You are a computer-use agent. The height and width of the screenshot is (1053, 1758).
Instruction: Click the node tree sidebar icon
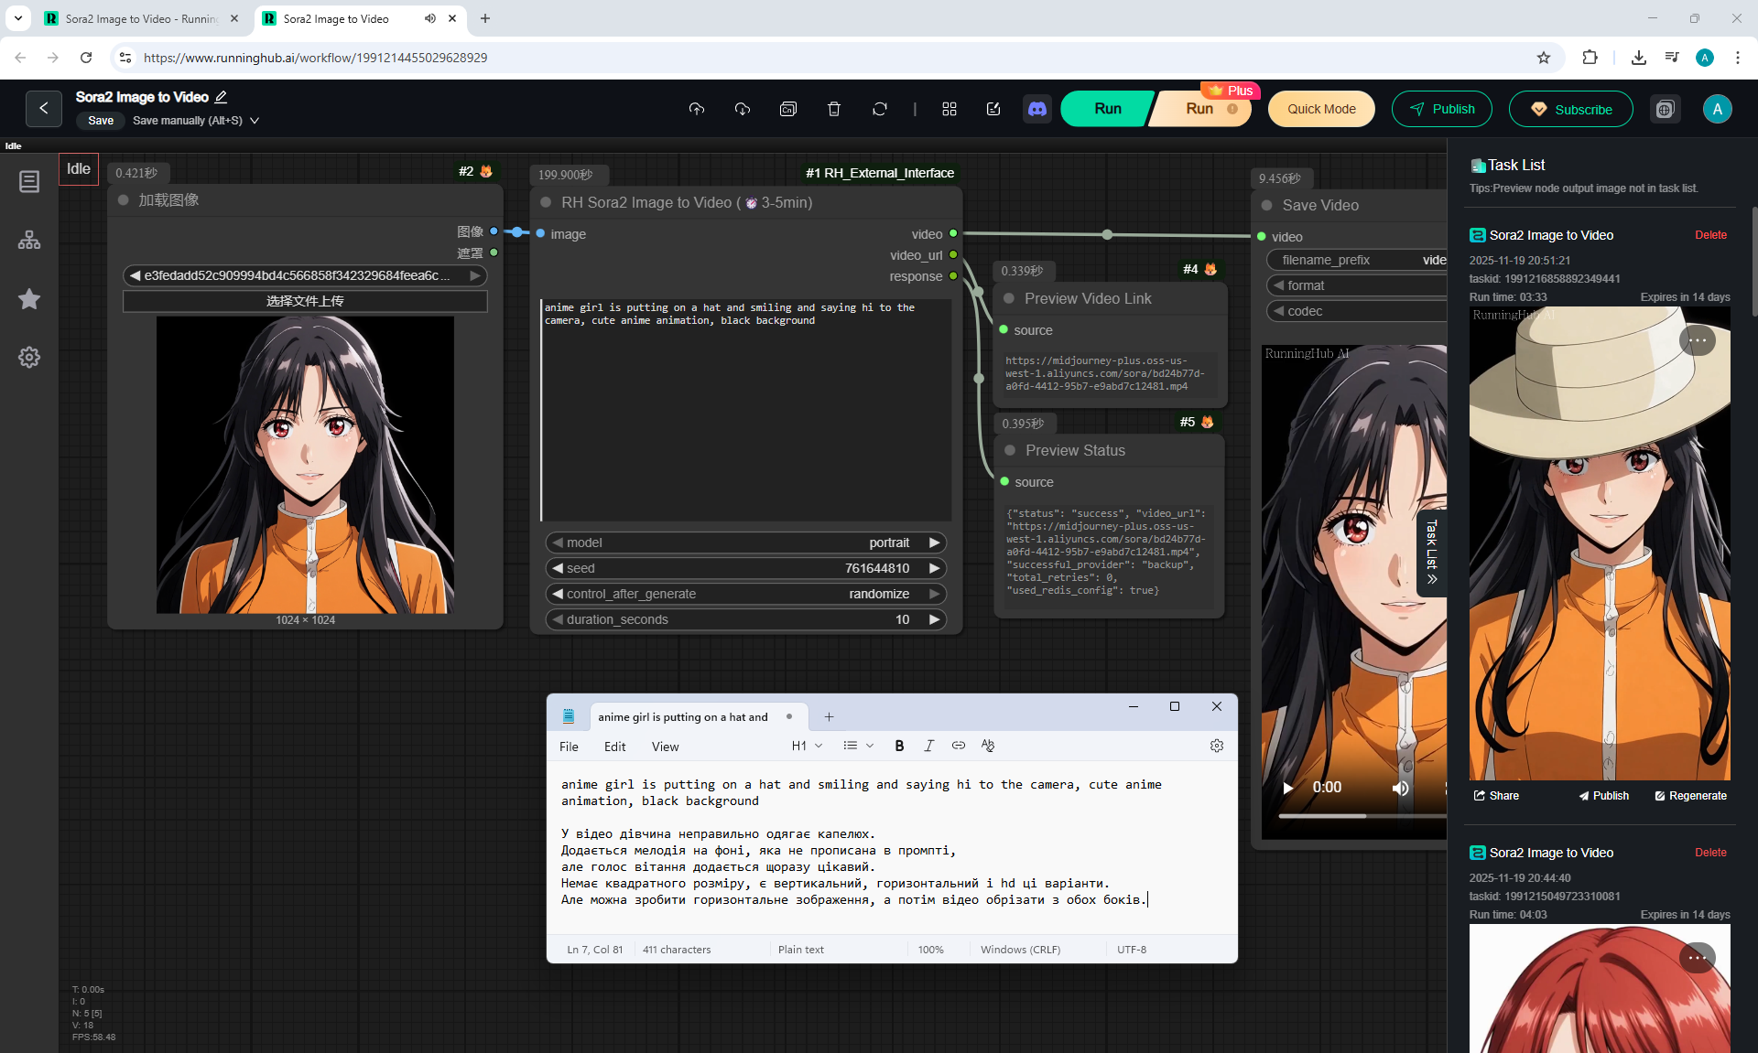(x=29, y=240)
